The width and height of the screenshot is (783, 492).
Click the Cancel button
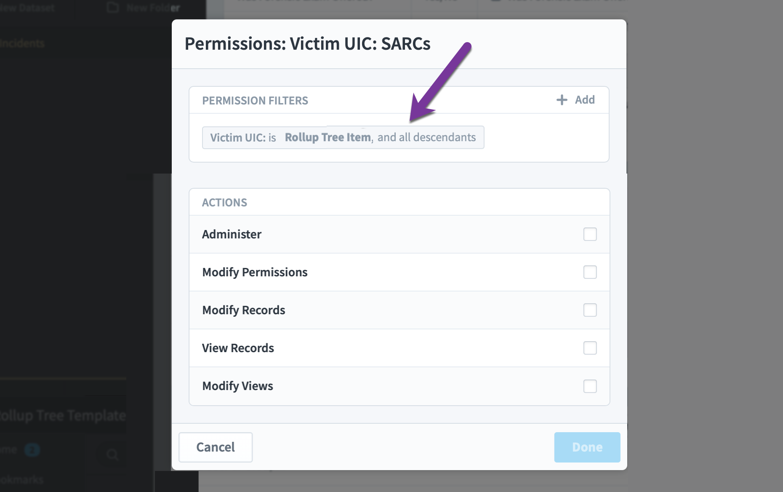click(216, 447)
